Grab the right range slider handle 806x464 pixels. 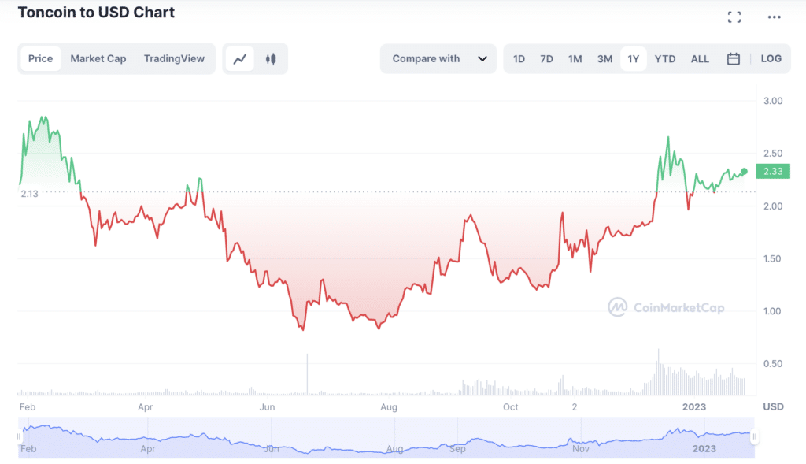click(x=754, y=436)
